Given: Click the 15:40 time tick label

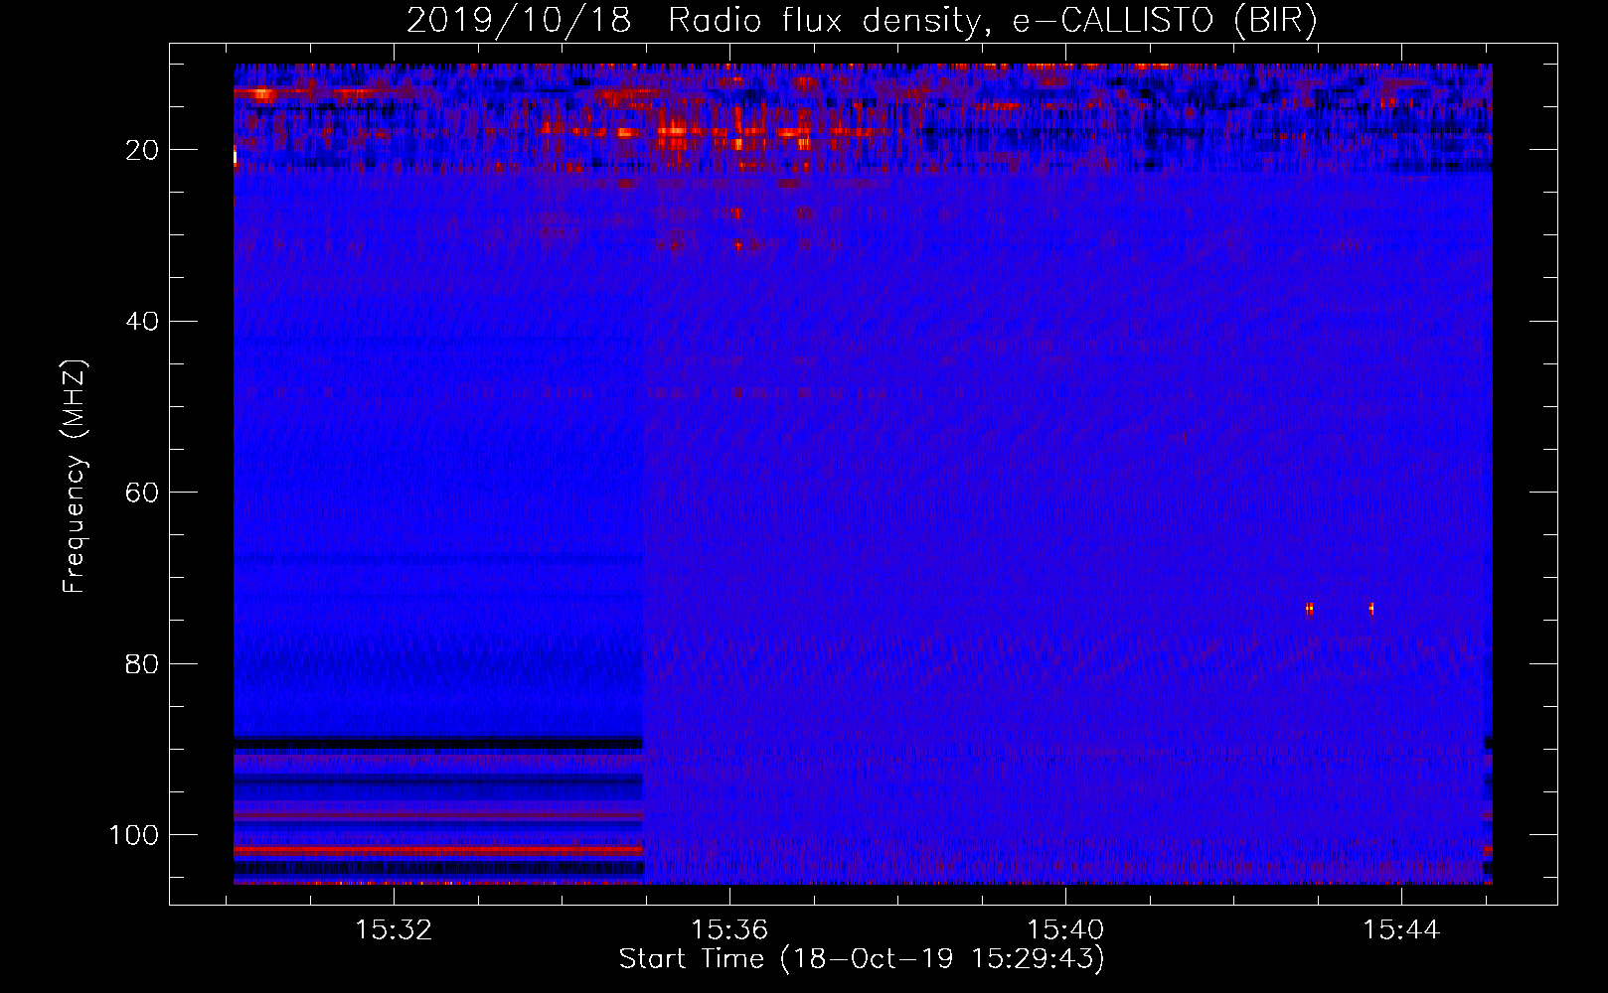Looking at the screenshot, I should click(x=1065, y=930).
